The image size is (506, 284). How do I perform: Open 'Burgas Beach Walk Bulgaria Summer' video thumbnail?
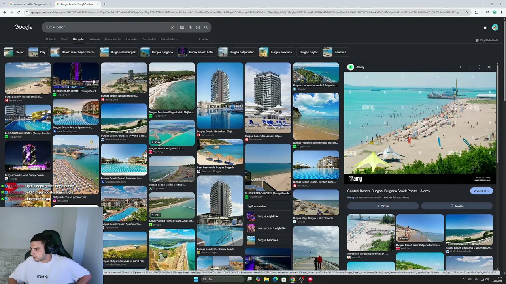coord(420,228)
